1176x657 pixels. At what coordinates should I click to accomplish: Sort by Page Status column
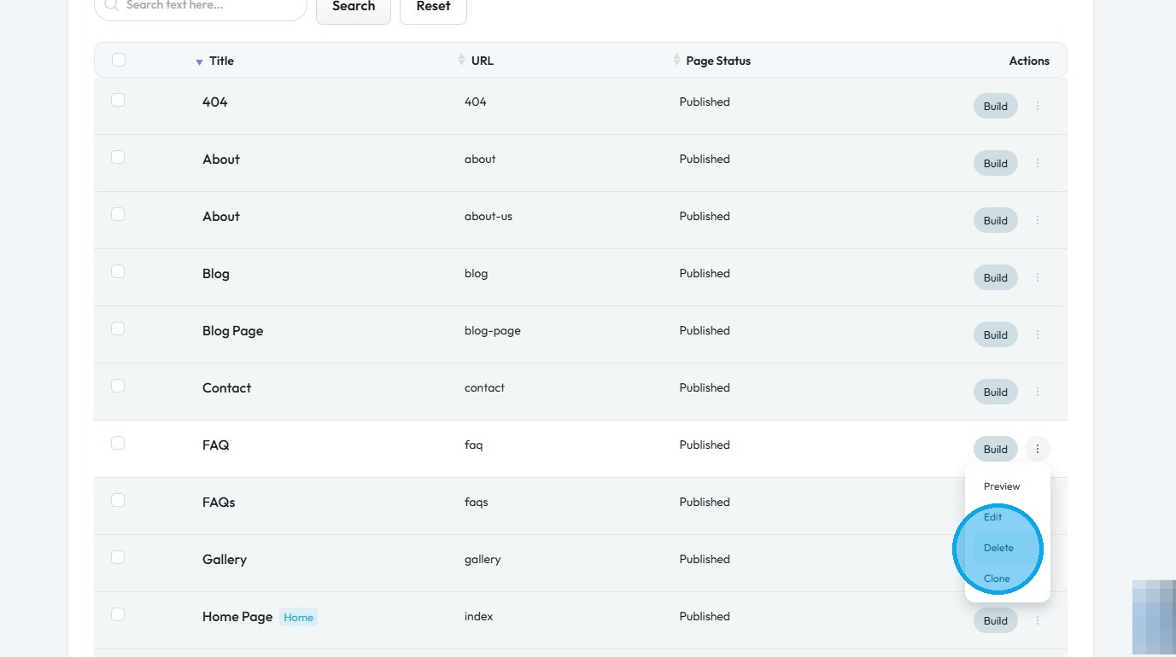pos(677,61)
